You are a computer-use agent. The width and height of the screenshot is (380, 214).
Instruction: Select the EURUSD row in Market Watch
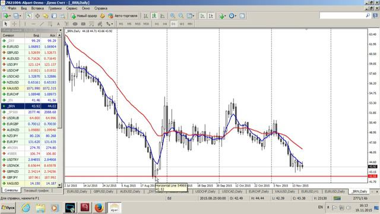[29, 46]
